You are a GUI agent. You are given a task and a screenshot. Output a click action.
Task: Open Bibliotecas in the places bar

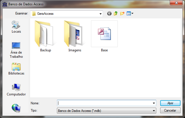[x=16, y=69]
